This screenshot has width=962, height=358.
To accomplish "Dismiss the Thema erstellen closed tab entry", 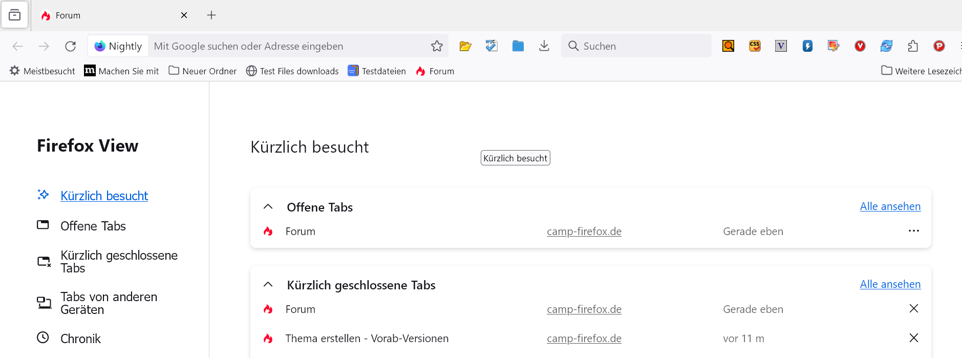I will click(x=914, y=338).
